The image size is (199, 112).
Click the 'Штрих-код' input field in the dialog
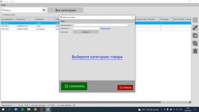coord(86,28)
